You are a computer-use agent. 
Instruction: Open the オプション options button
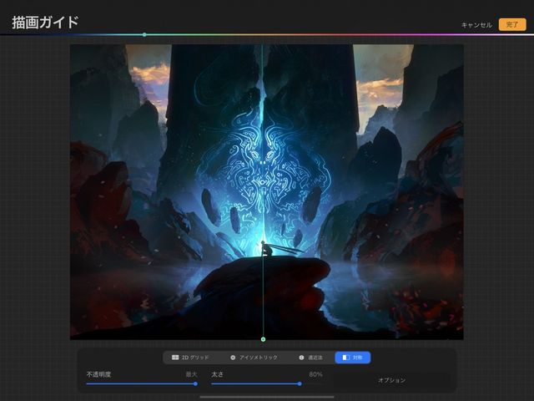(x=391, y=380)
